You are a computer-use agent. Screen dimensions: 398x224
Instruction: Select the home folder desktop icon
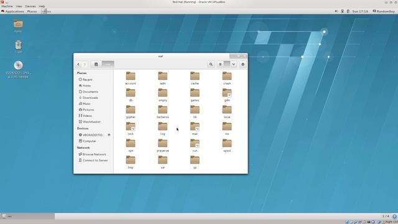(18, 26)
